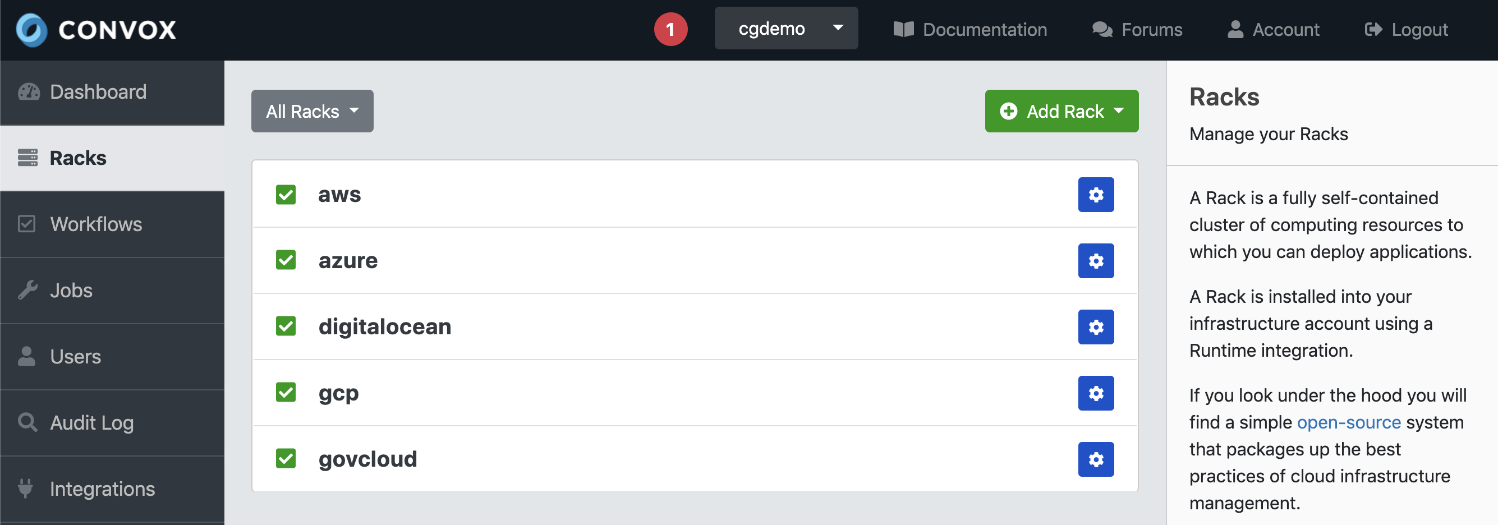The image size is (1498, 525).
Task: Open settings gear for gcp rack
Action: 1096,394
